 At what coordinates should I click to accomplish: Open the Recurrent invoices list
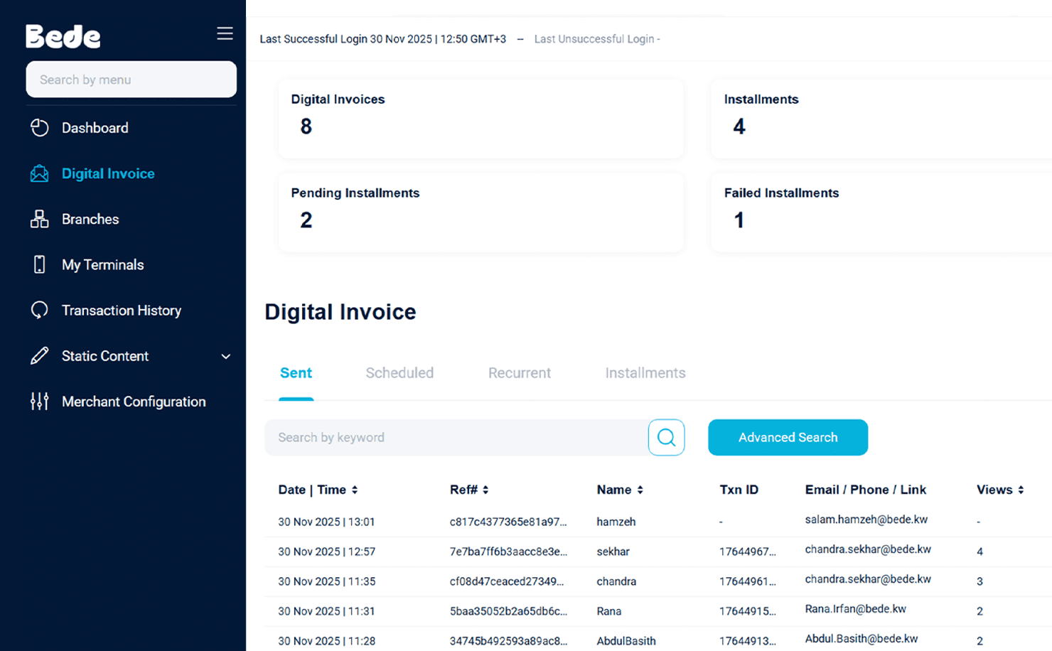tap(520, 372)
